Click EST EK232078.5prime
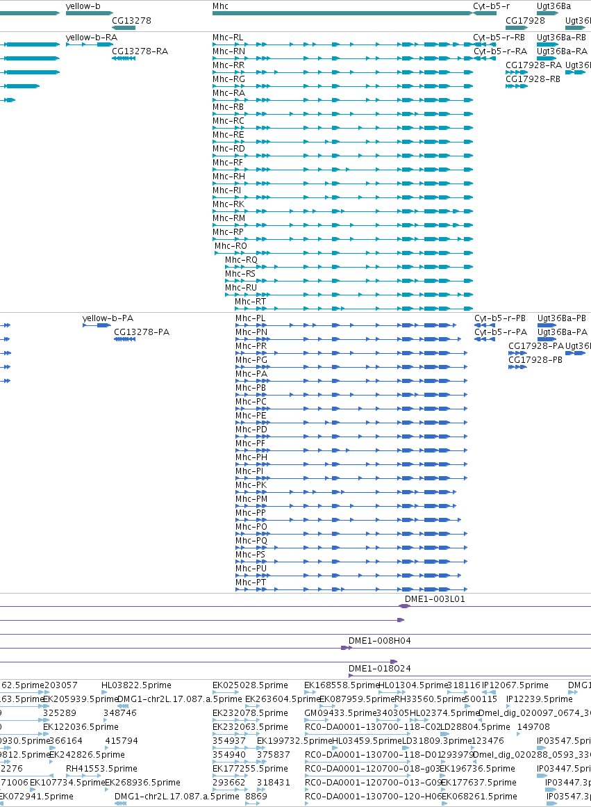 (250, 713)
